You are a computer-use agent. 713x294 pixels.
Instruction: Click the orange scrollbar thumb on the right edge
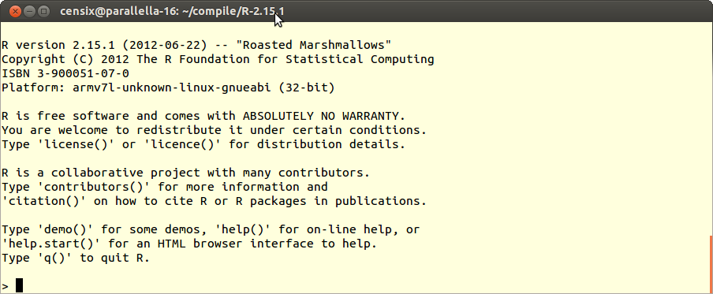(711, 265)
